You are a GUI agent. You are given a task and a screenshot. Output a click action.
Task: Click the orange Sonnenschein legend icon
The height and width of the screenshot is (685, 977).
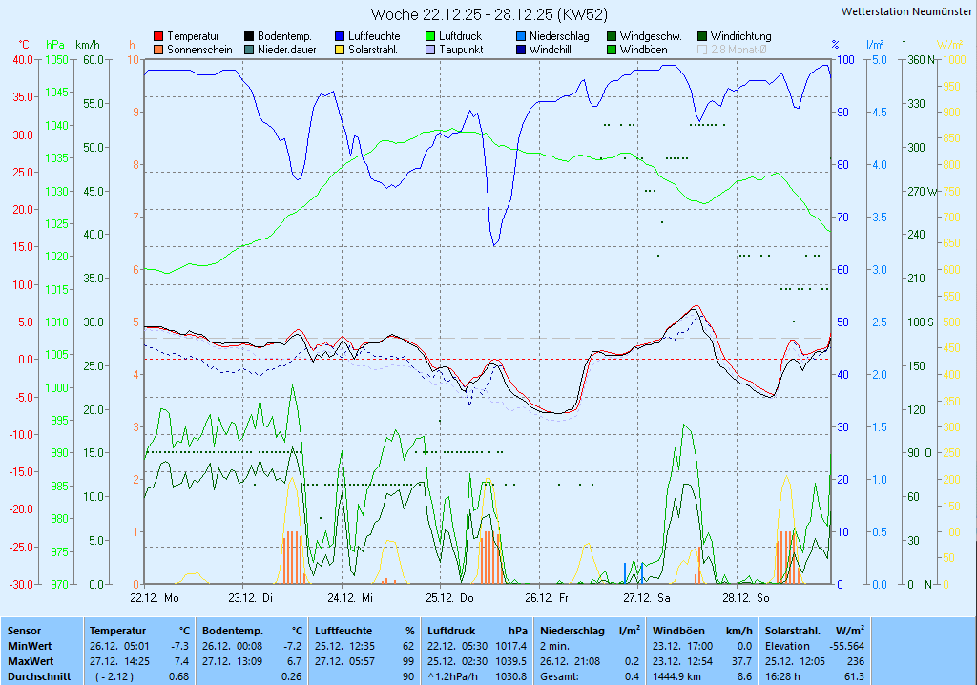[x=158, y=50]
